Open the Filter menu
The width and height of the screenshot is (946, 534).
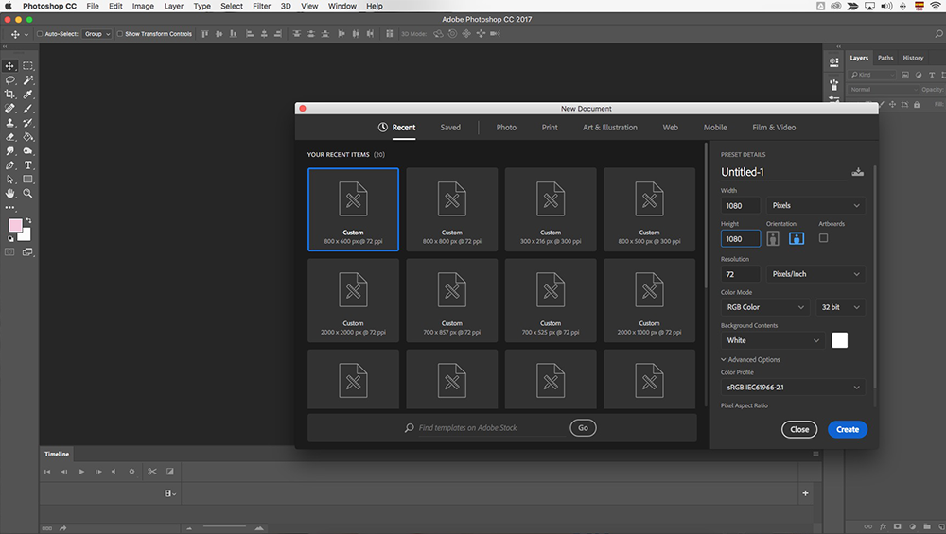pos(261,6)
